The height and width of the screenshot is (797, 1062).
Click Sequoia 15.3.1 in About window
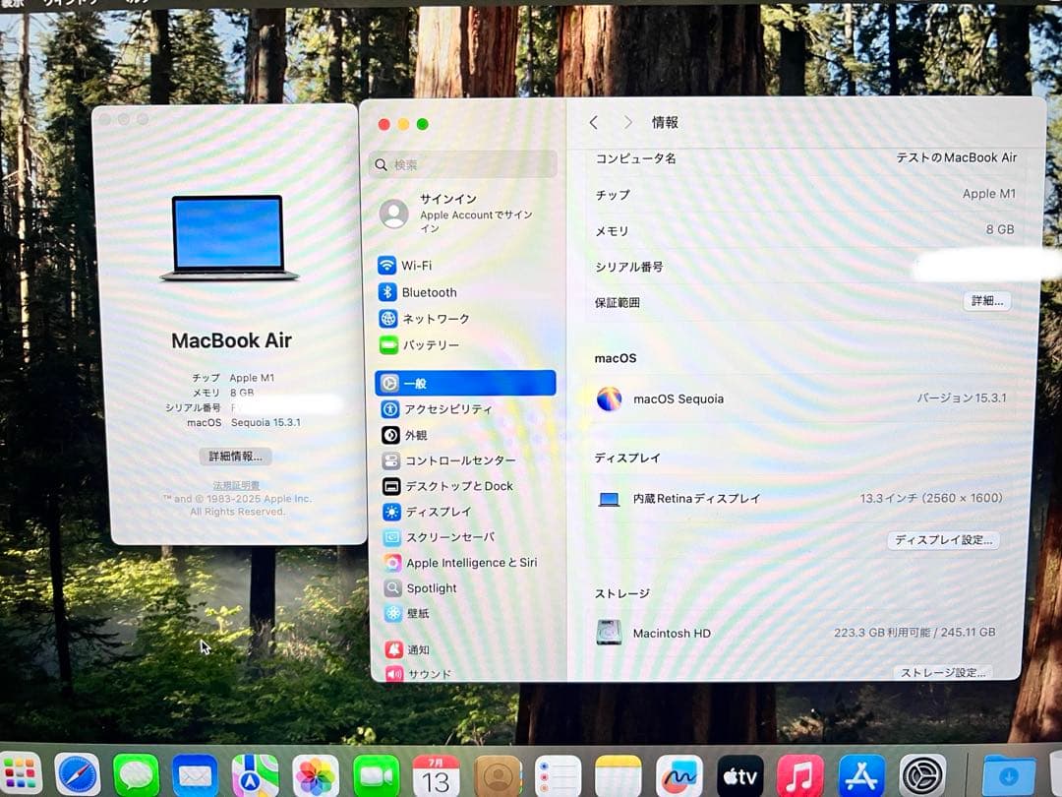pyautogui.click(x=265, y=422)
